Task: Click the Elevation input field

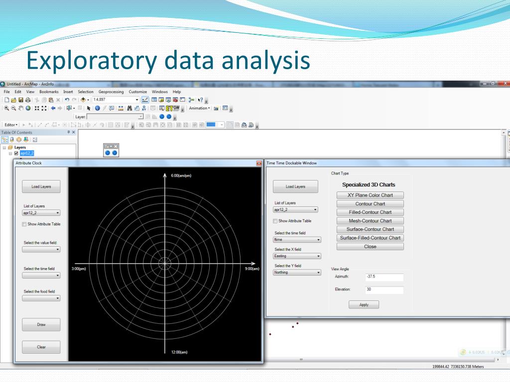Action: point(384,290)
